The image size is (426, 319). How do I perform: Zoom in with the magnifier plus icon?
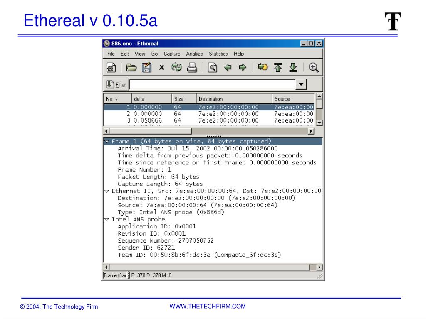(x=314, y=68)
